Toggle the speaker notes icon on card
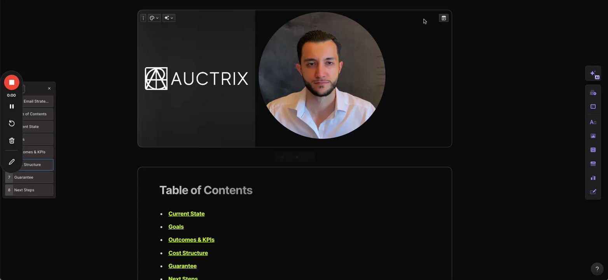This screenshot has width=608, height=280. pyautogui.click(x=444, y=18)
